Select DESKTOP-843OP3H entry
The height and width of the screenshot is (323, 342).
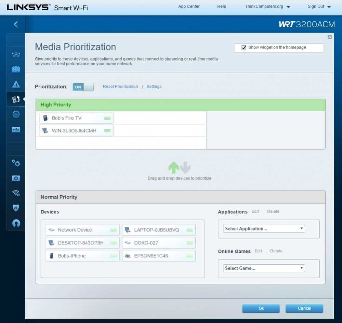(82, 243)
